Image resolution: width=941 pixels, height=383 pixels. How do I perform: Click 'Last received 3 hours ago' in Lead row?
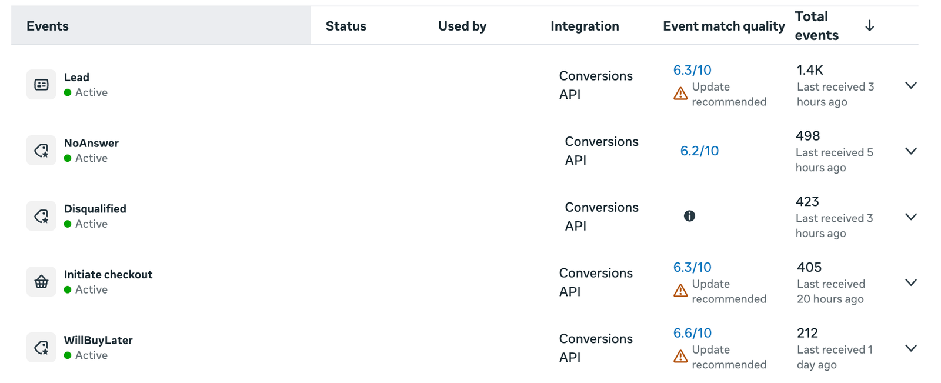(x=836, y=94)
